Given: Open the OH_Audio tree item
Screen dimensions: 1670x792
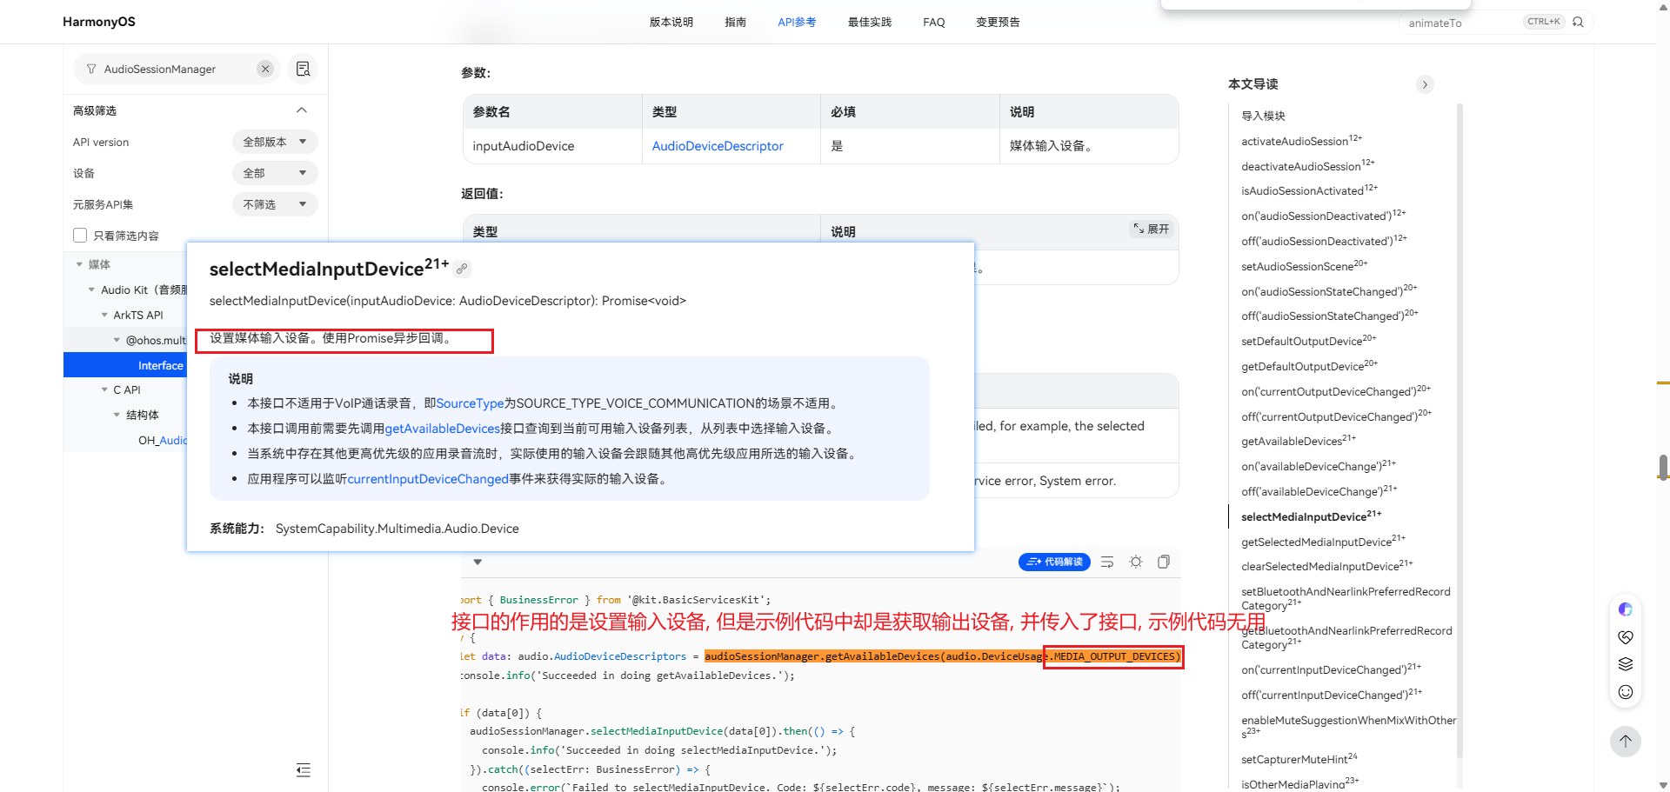Looking at the screenshot, I should tap(162, 440).
